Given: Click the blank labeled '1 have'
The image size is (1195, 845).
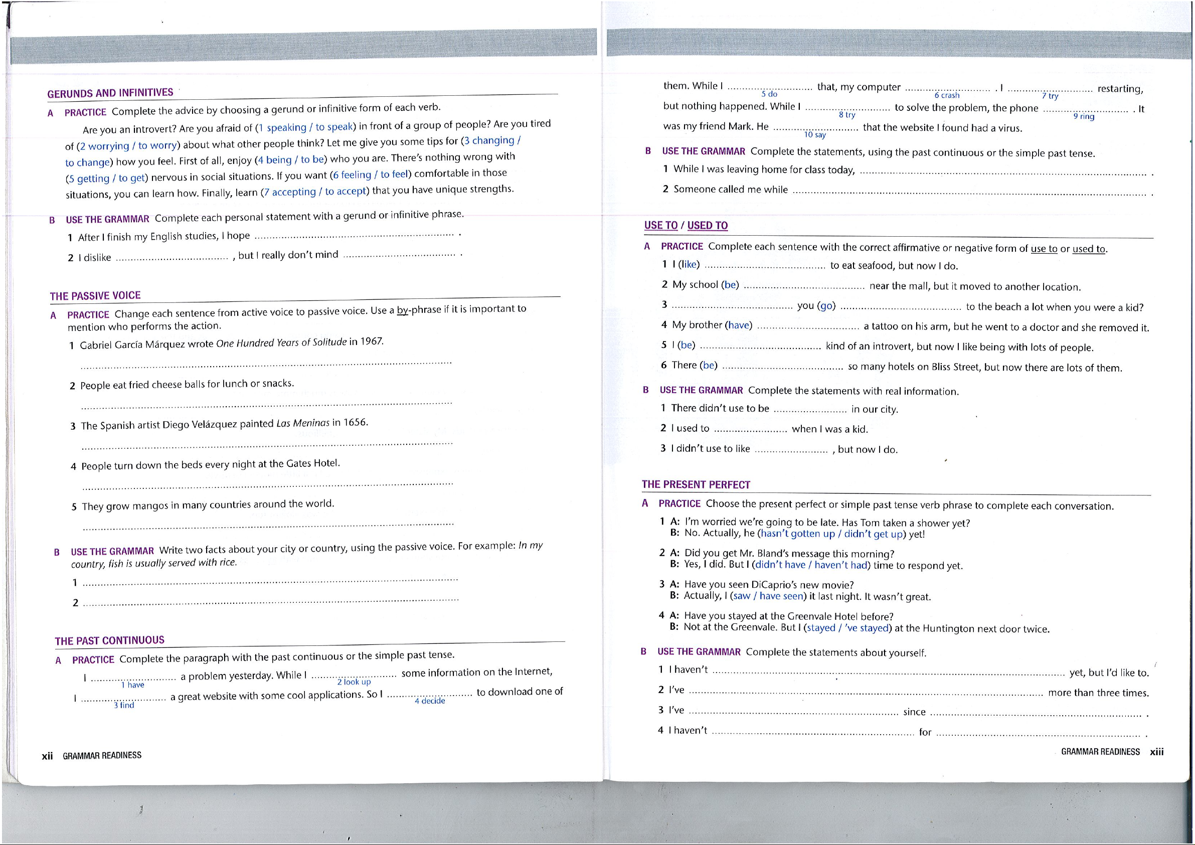Looking at the screenshot, I should click(x=133, y=678).
